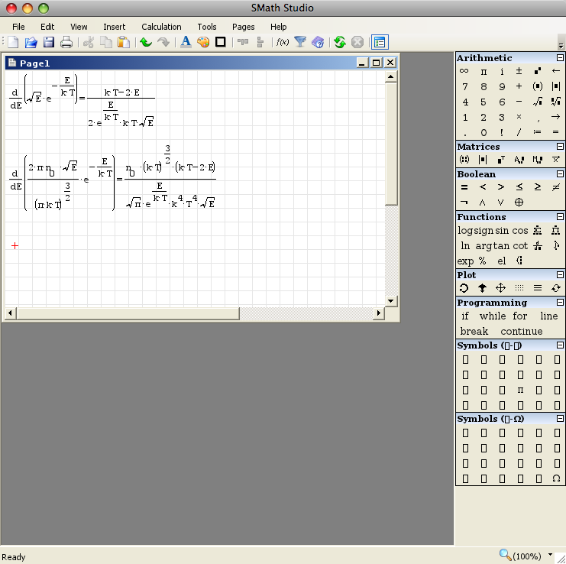Image resolution: width=566 pixels, height=564 pixels.
Task: Toggle the side panel toolbar icon
Action: (x=380, y=42)
